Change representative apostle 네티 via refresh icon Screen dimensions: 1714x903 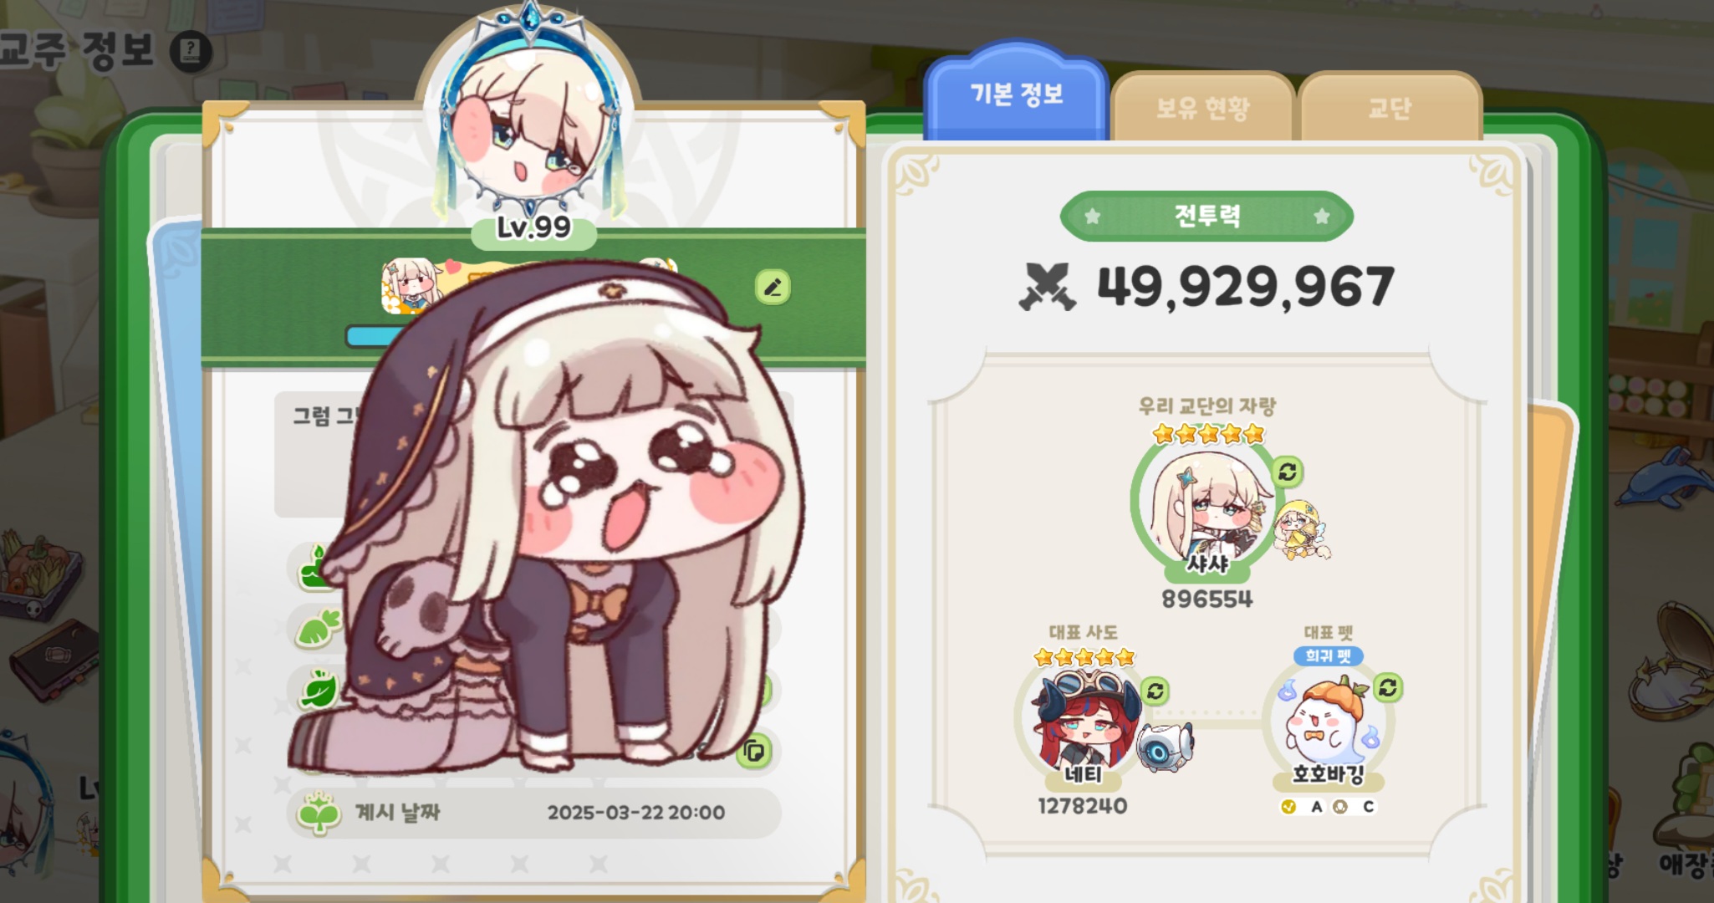[x=1155, y=691]
